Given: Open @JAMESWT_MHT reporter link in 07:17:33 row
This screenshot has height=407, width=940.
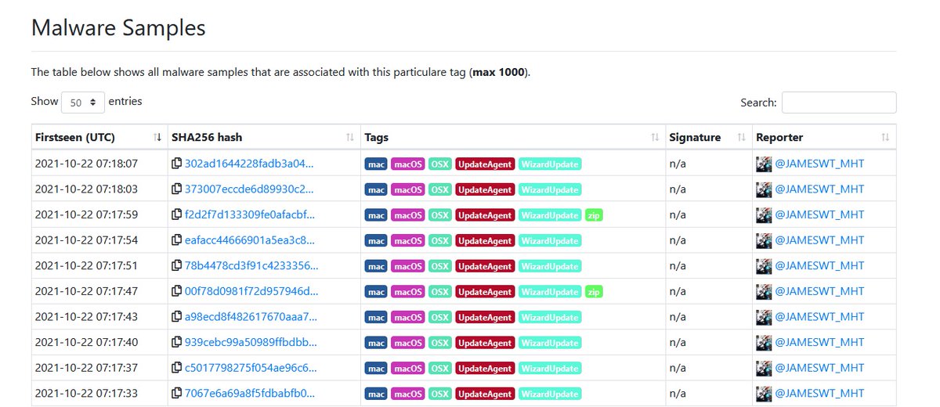Looking at the screenshot, I should point(819,394).
